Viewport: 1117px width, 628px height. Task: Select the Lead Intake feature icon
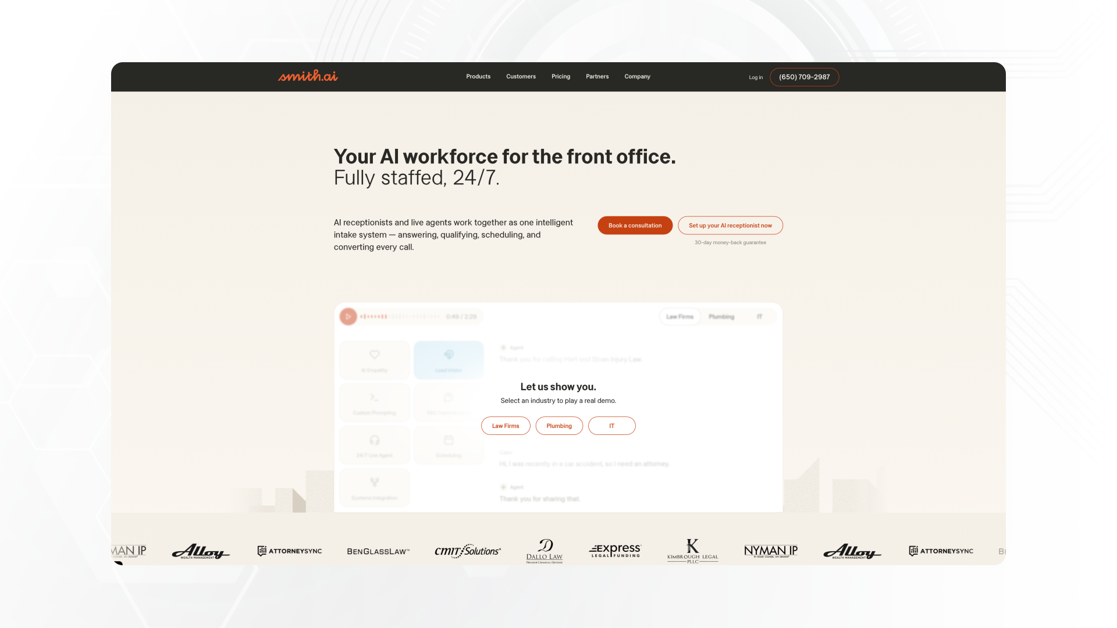coord(449,355)
